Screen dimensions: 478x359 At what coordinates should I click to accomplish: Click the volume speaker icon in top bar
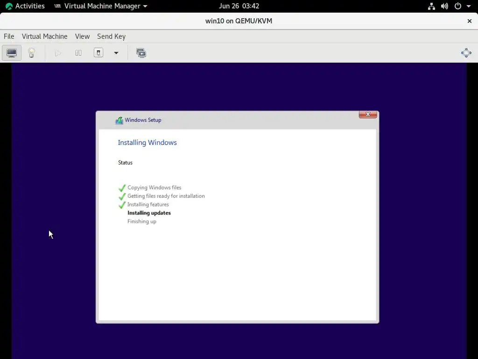coord(444,6)
